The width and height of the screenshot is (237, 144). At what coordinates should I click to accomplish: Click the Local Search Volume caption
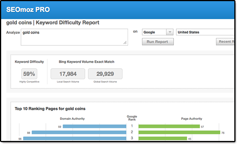(68, 82)
